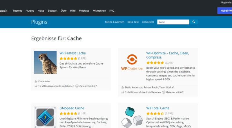Open the WP-Optimize logo thumbnail
Image resolution: width=232 pixels, height=128 pixels.
point(132,62)
